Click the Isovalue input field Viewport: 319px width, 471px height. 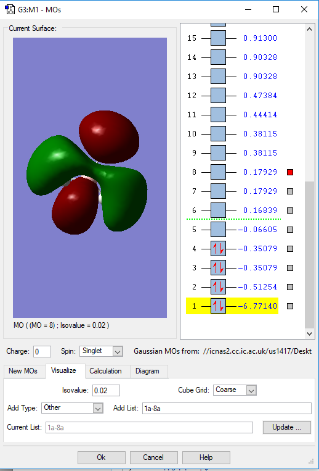[x=106, y=391]
